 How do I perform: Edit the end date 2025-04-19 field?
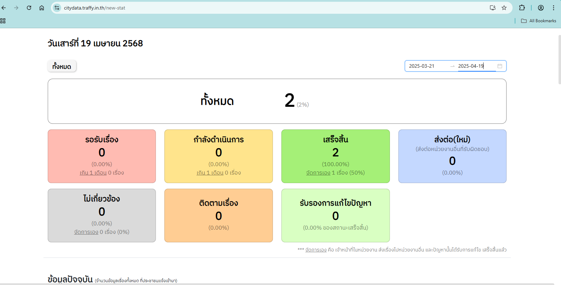[475, 66]
